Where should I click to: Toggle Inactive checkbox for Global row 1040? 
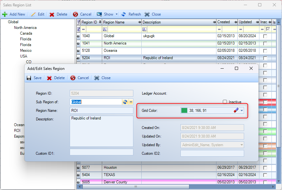265,36
